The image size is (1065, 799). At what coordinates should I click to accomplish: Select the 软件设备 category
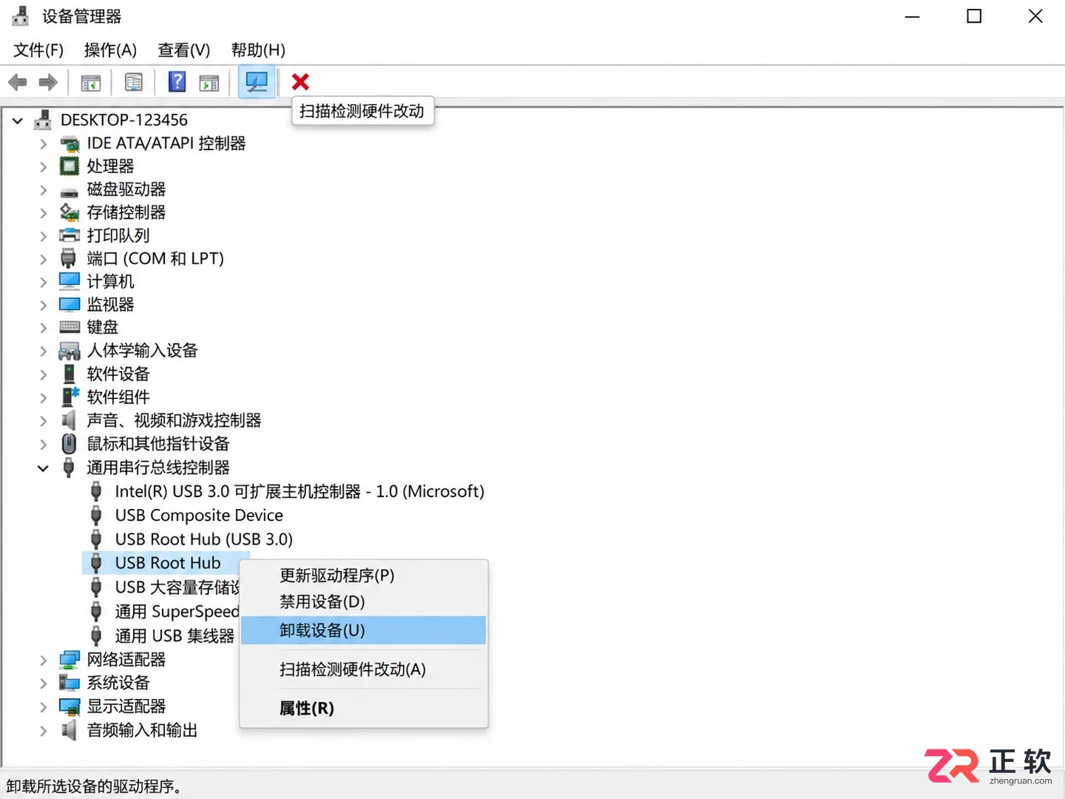click(x=118, y=374)
